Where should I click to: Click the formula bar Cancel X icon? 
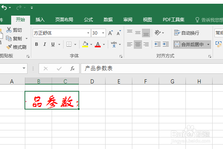coord(46,69)
